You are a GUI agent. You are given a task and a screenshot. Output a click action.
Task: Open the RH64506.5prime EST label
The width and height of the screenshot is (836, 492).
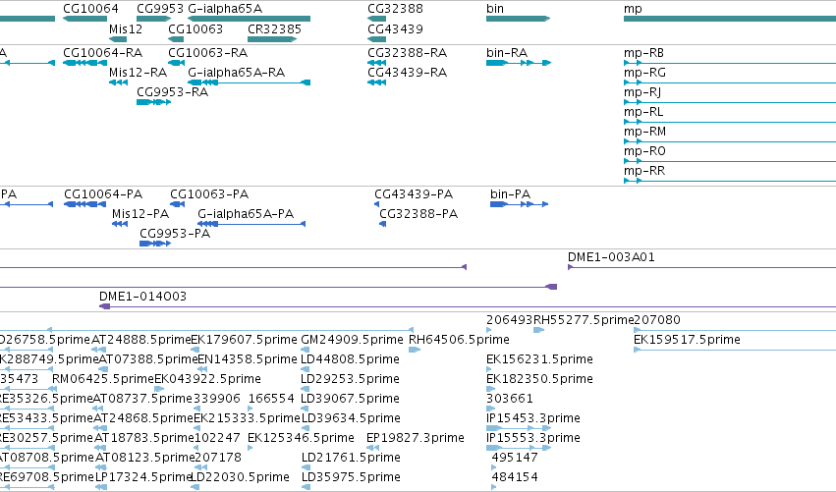tap(459, 340)
